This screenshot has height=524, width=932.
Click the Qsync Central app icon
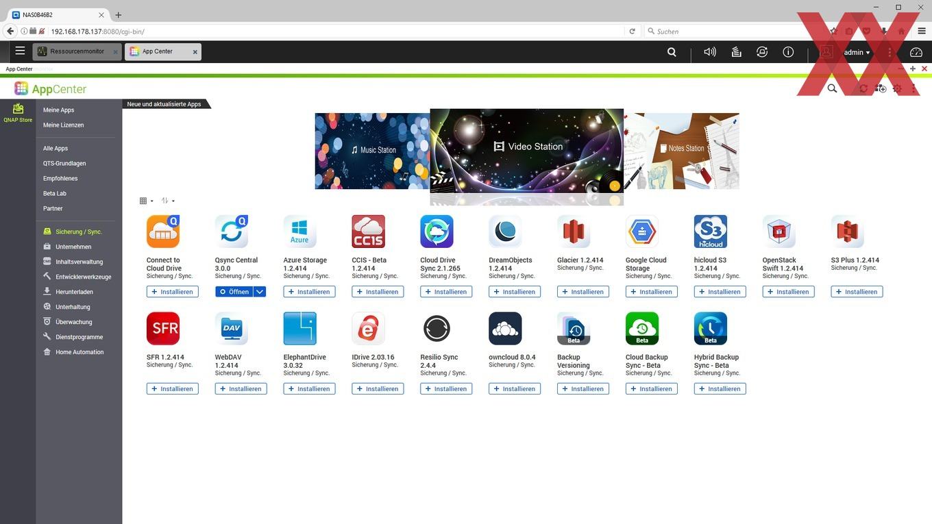click(x=232, y=232)
